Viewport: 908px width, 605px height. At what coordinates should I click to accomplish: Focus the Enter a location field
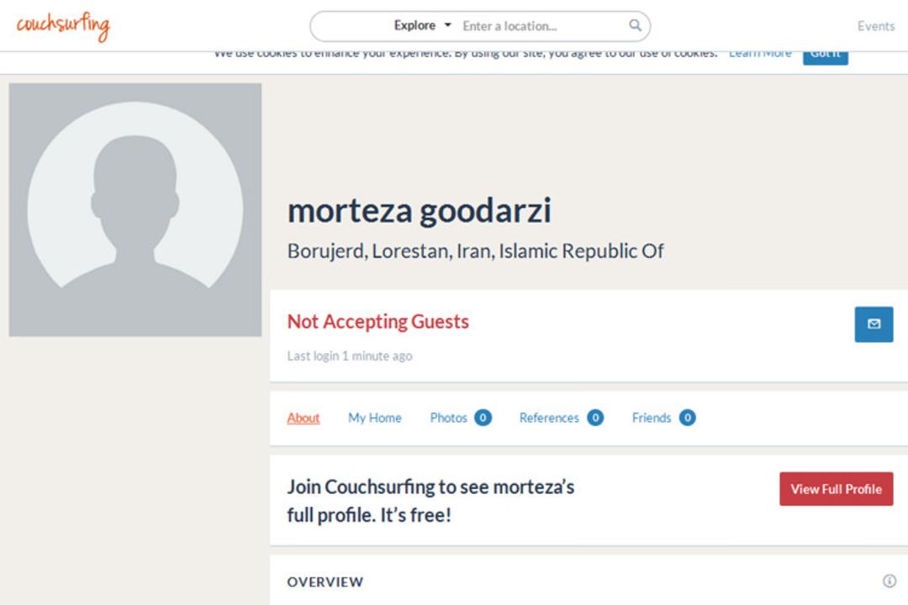tap(542, 26)
